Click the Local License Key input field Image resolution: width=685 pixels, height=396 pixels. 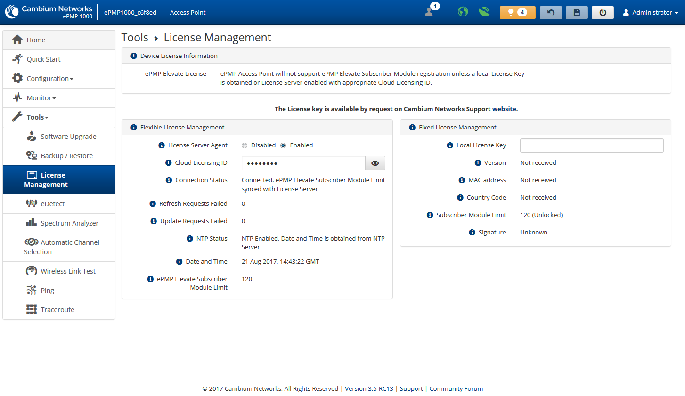[591, 145]
